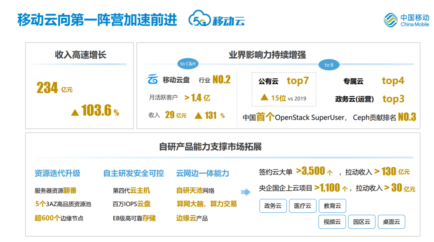Click the subheading 云网边一体能力

[203, 173]
